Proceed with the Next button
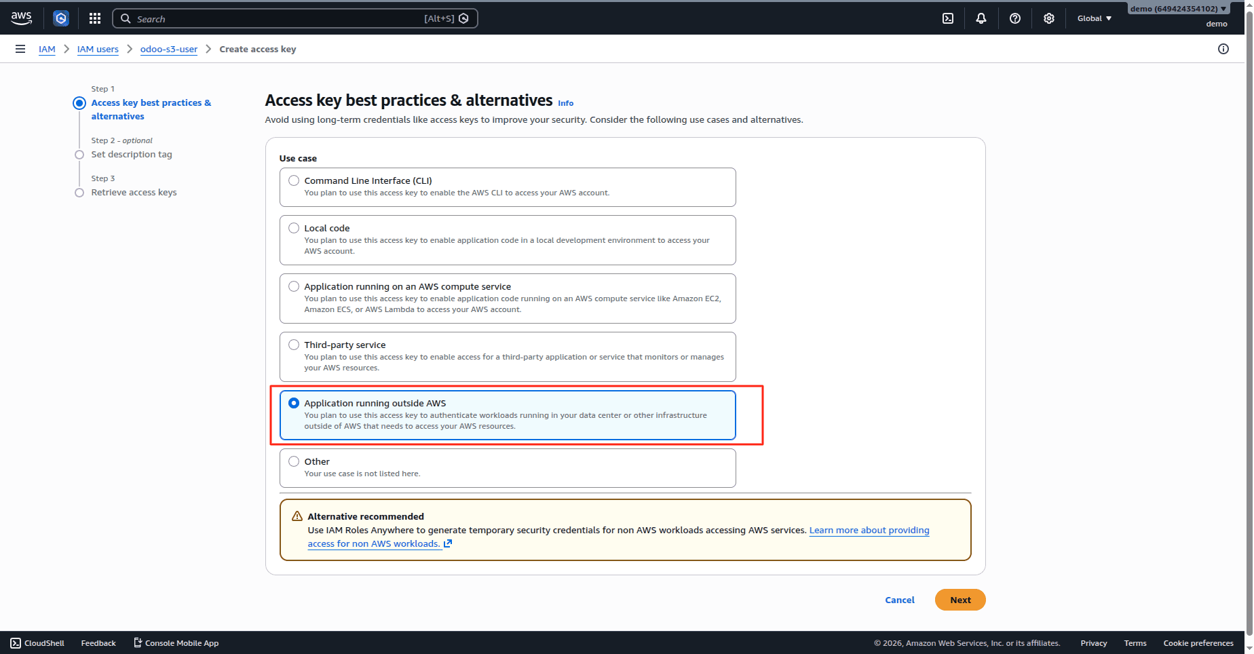1254x654 pixels. (x=960, y=600)
